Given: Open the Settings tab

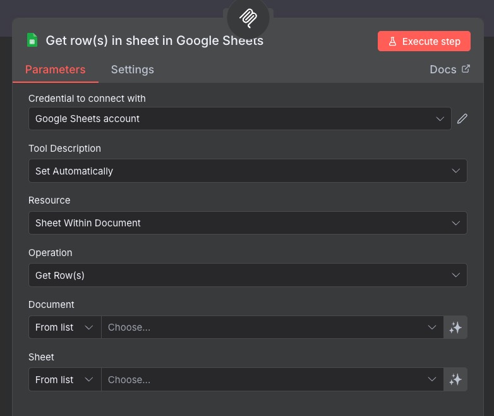Looking at the screenshot, I should [x=132, y=70].
